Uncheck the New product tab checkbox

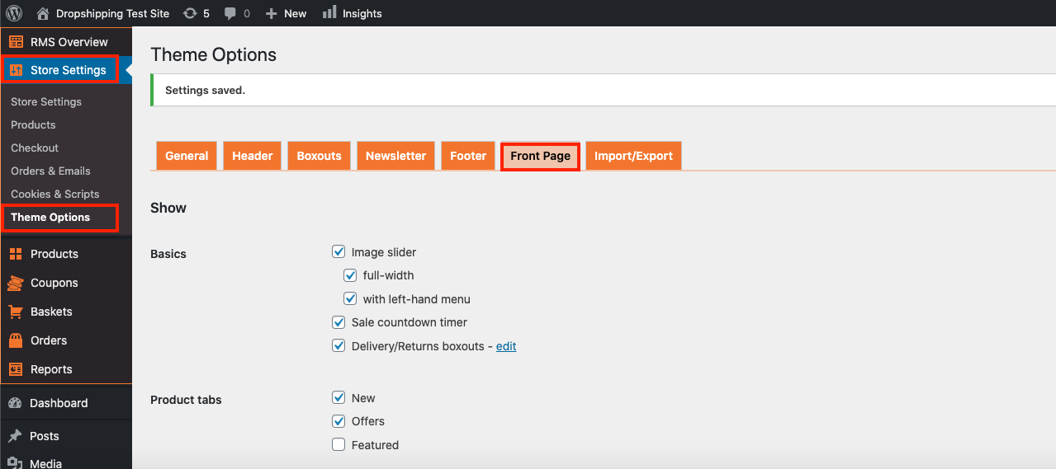pyautogui.click(x=339, y=397)
